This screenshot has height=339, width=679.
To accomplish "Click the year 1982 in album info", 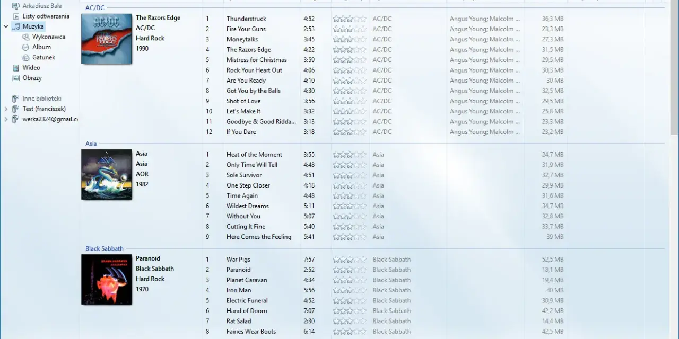I will 142,184.
